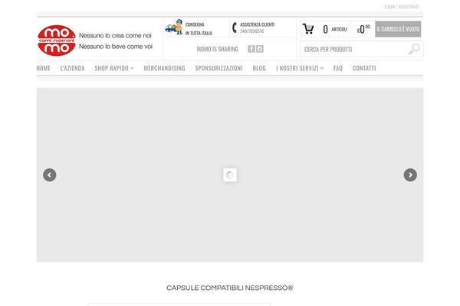Image resolution: width=460 pixels, height=306 pixels.
Task: Open the FAQ menu item
Action: [x=338, y=68]
